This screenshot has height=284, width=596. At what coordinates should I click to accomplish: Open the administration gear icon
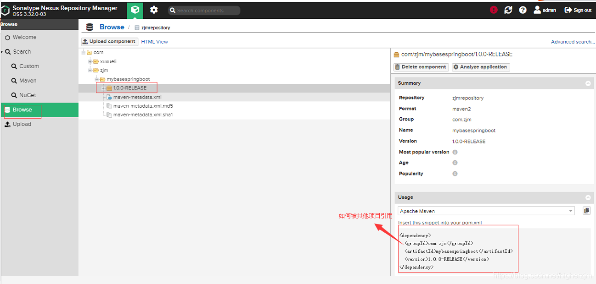click(154, 10)
